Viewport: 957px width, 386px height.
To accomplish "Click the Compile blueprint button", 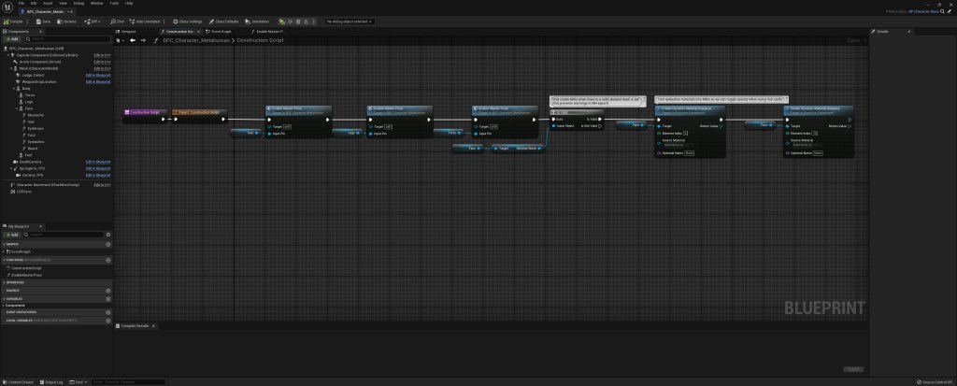I will (x=16, y=21).
